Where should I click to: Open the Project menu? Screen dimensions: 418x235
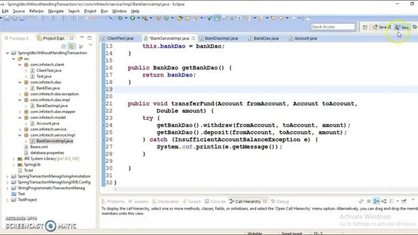[90, 11]
